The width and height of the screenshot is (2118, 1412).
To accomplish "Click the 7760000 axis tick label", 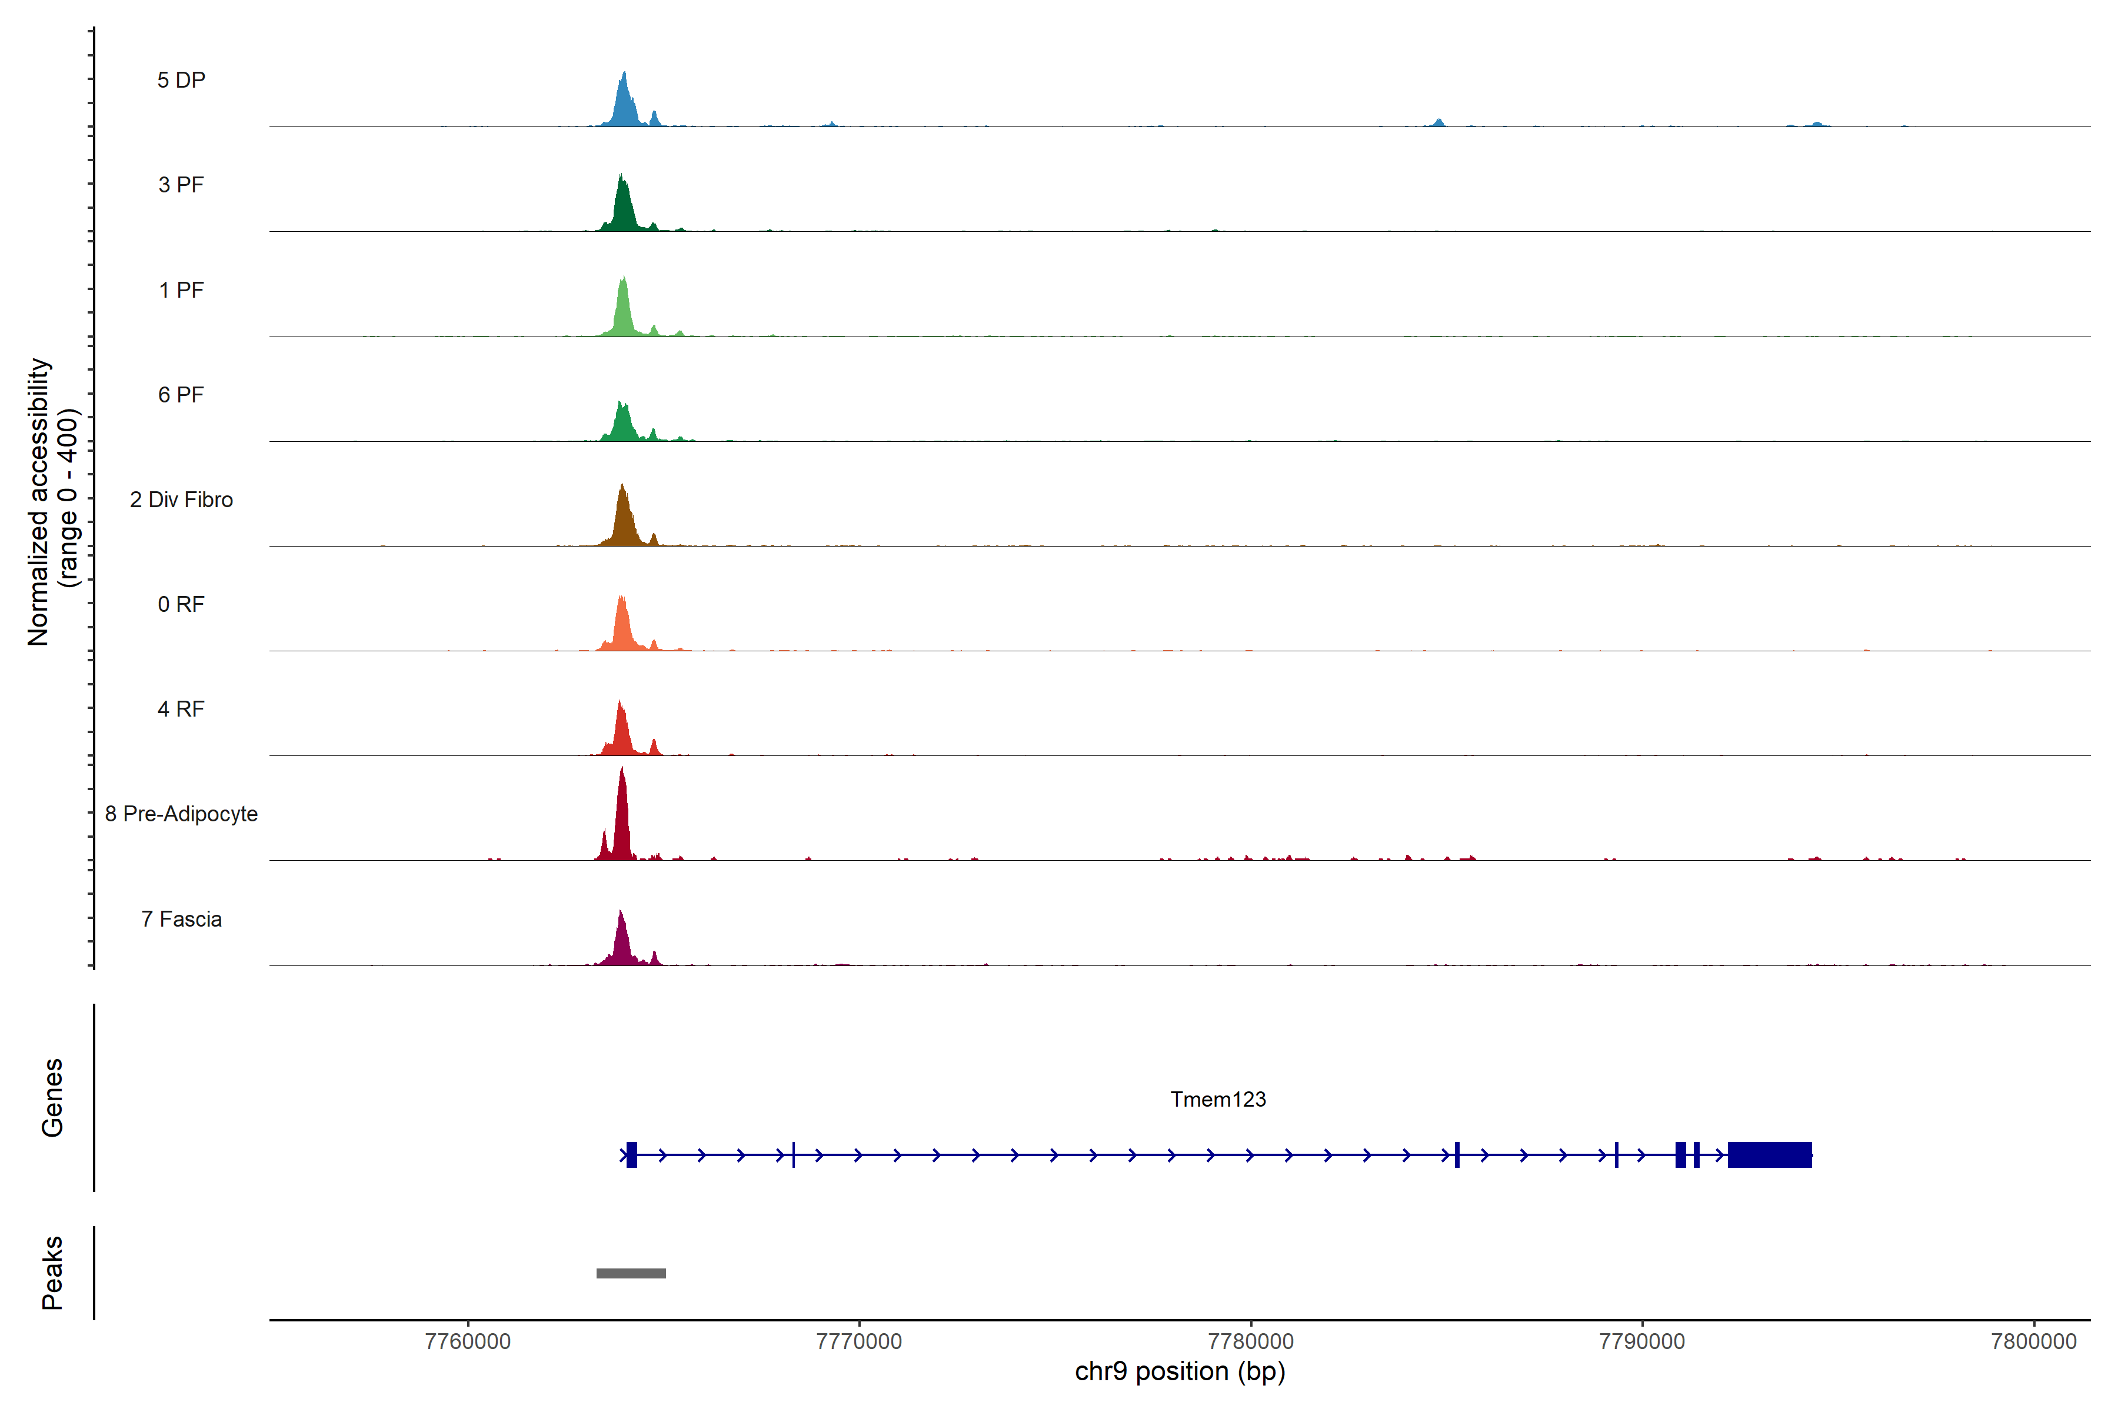I will click(467, 1341).
